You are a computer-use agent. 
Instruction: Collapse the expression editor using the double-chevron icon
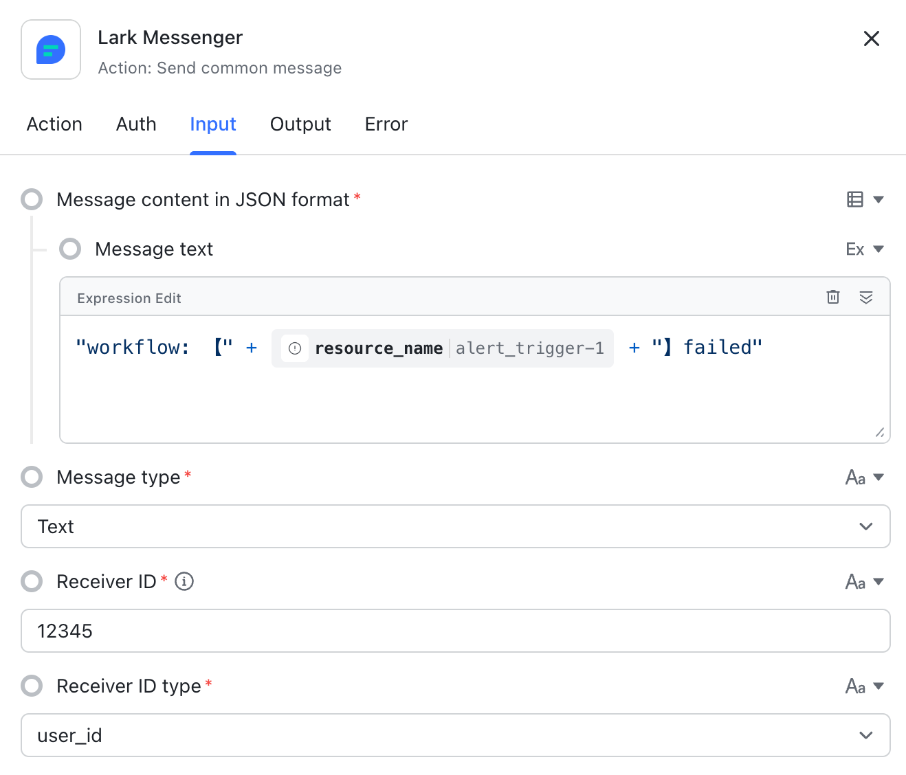(x=865, y=297)
